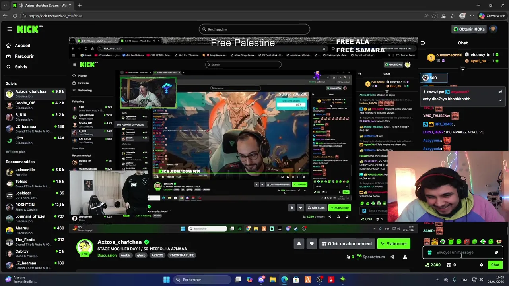Viewport: 509px width, 286px height.
Task: Open chat settings gear icon
Action: (481, 265)
